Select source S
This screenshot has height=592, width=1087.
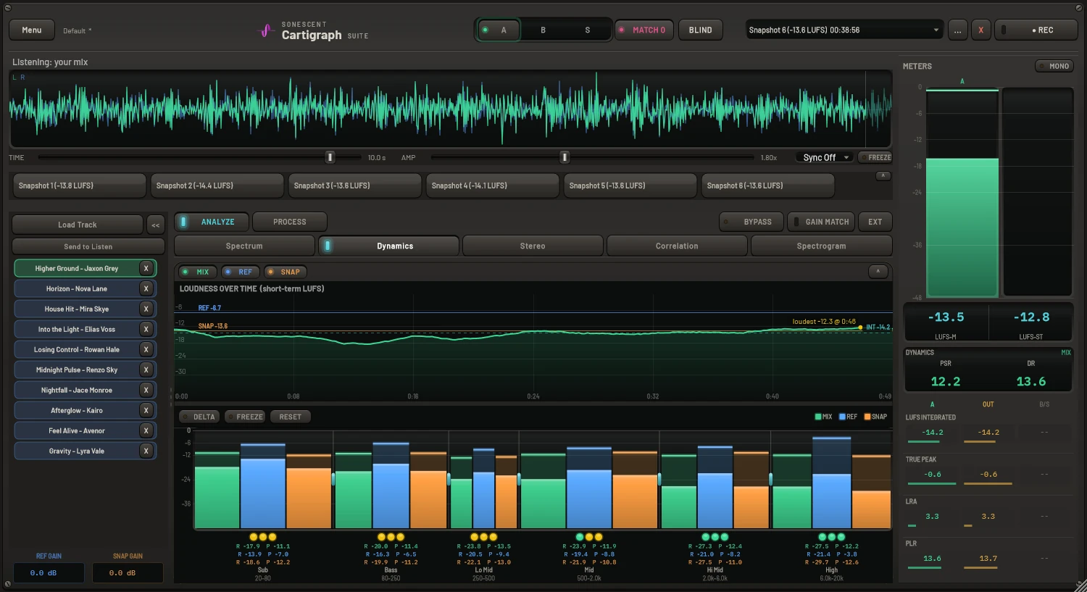tap(588, 30)
